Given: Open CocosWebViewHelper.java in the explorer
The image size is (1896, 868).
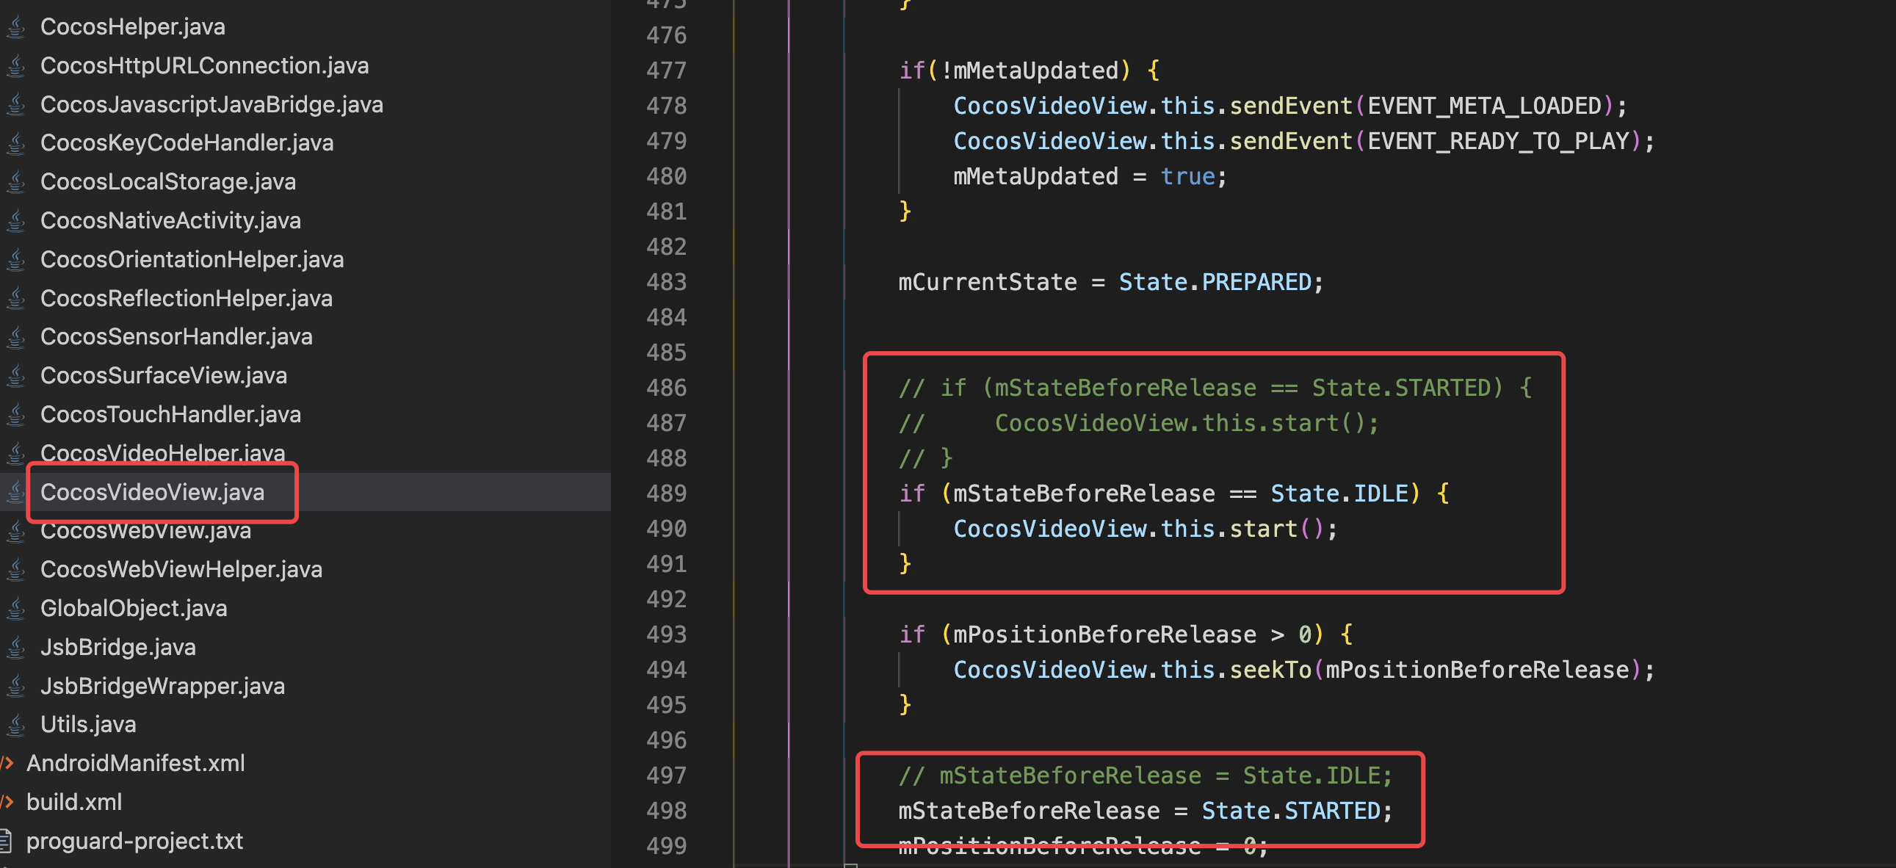Looking at the screenshot, I should point(181,569).
